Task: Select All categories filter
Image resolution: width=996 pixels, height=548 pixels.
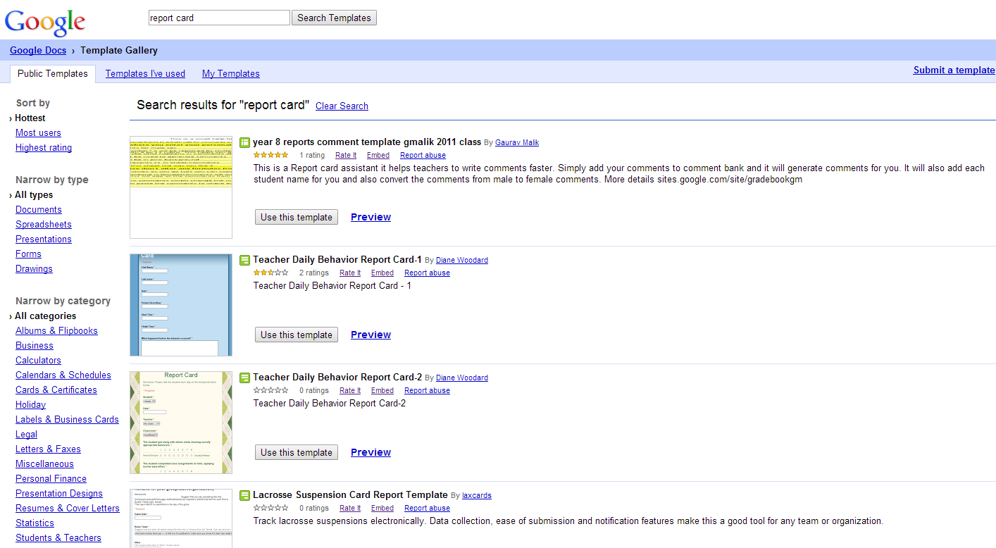Action: coord(46,316)
